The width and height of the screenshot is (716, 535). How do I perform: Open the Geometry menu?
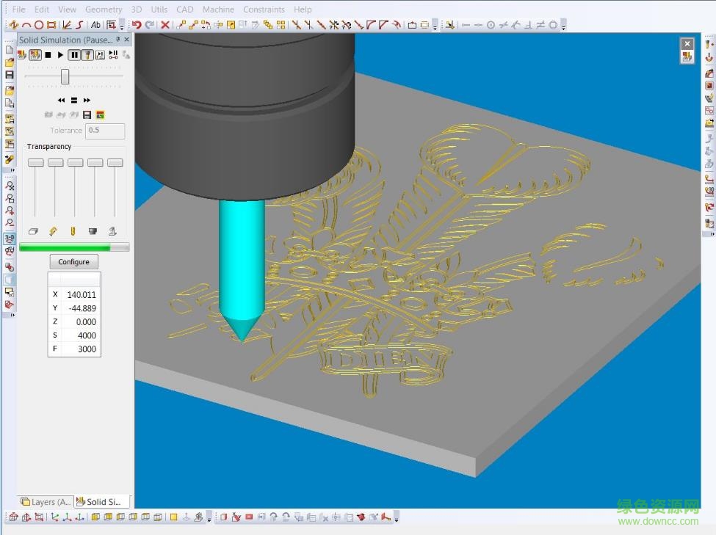tap(104, 10)
